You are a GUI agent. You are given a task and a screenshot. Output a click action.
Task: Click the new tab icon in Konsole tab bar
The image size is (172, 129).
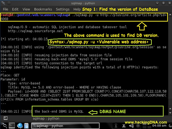(5, 118)
